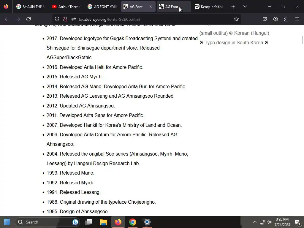Screen dimensions: 304x228
Task: Click the text '2016. Developed Arita Heiti for Amore Pacific.'
Action: (x=95, y=67)
